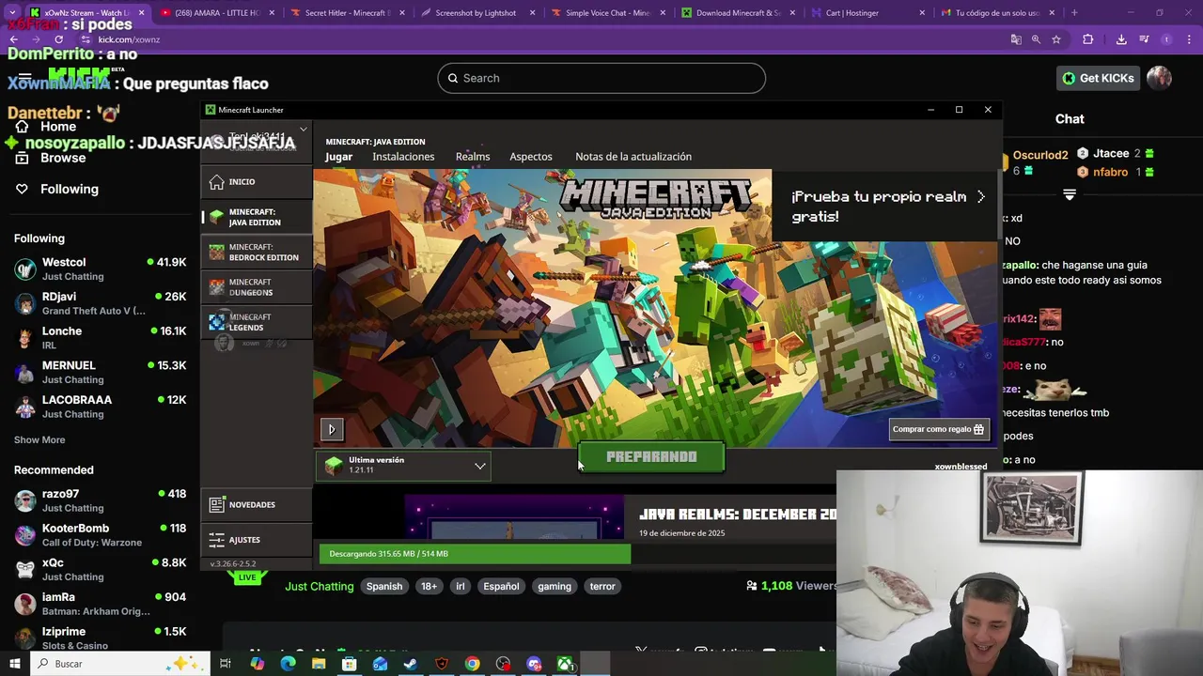Open Ajustes settings in launcher
Viewport: 1203px width, 676px height.
256,540
